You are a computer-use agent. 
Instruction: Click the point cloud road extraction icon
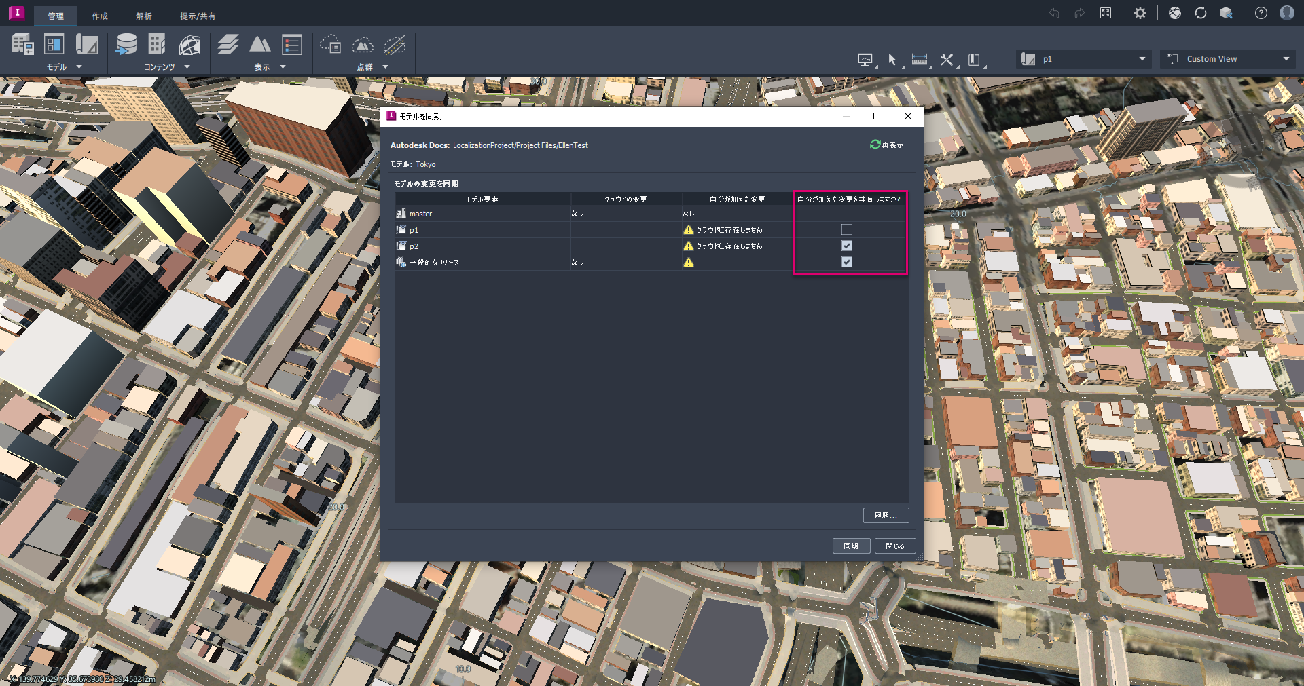click(x=395, y=45)
